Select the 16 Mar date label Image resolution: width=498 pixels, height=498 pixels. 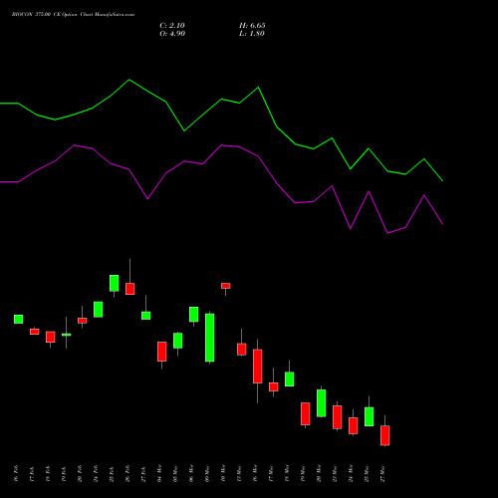[255, 473]
